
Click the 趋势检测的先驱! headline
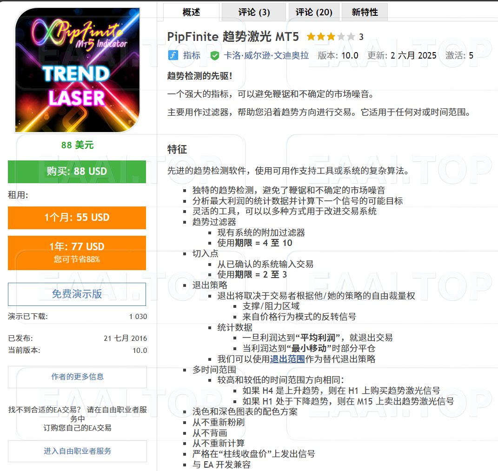pyautogui.click(x=200, y=76)
